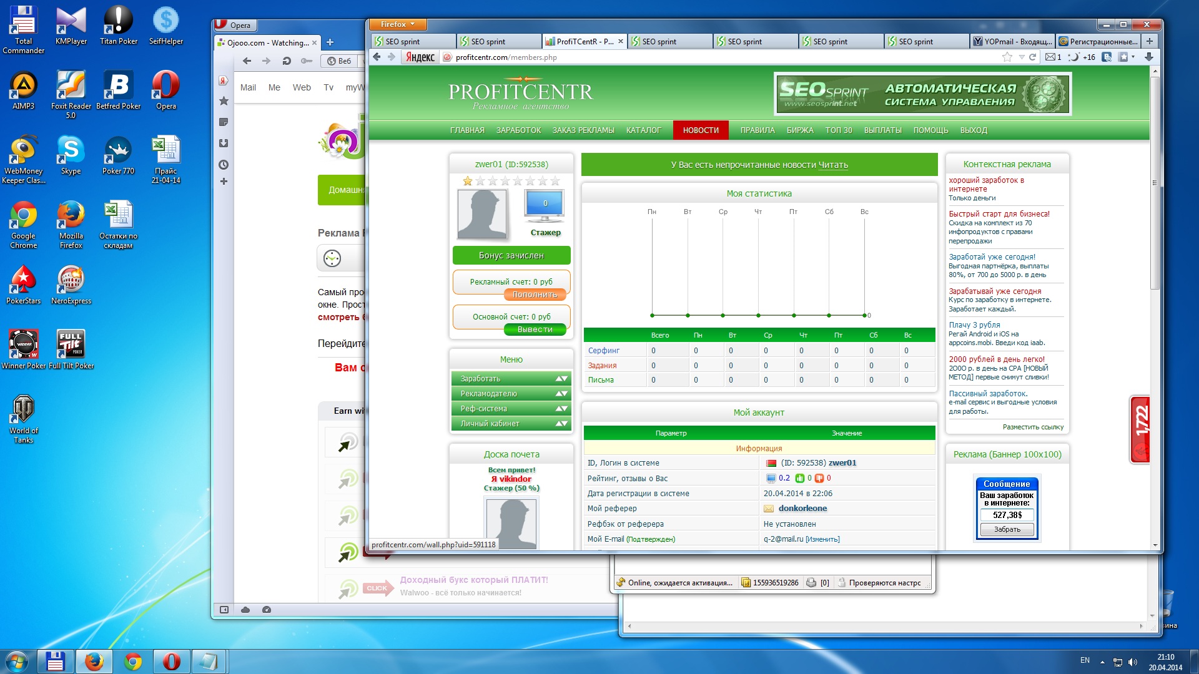Open Windows Start button
The width and height of the screenshot is (1199, 674).
pyautogui.click(x=17, y=662)
